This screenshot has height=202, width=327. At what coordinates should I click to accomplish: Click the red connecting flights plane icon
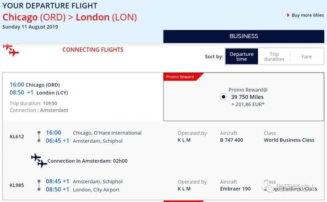11,50
